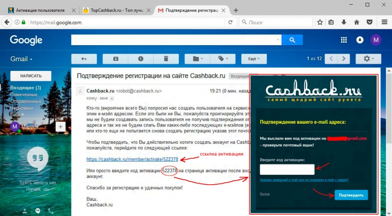
Task: Focus the Поиск browser search field
Action: pos(276,23)
